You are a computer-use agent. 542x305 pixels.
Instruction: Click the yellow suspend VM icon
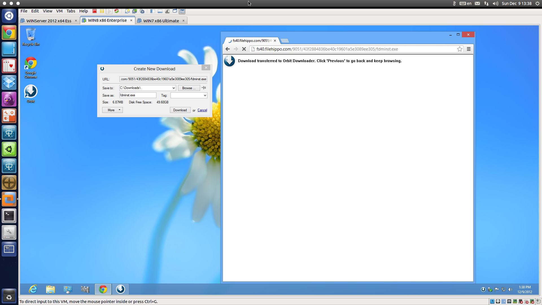point(102,11)
